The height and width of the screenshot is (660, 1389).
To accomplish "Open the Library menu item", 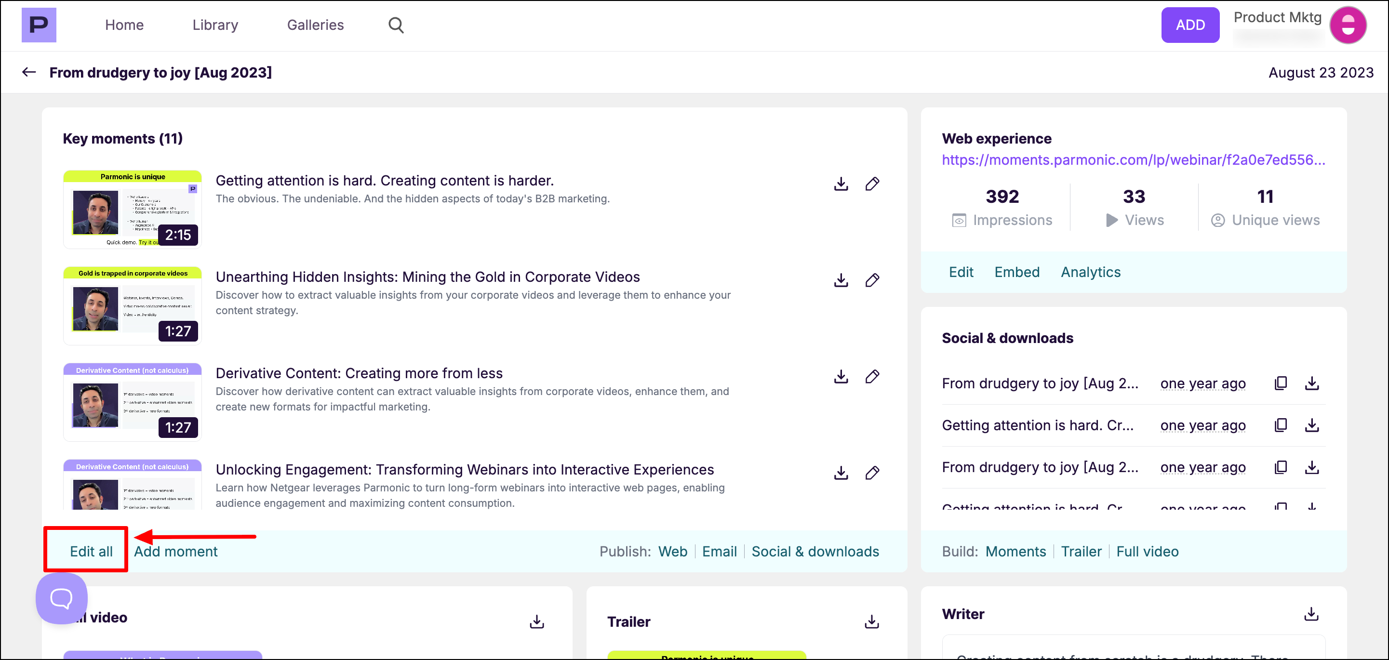I will pos(215,26).
